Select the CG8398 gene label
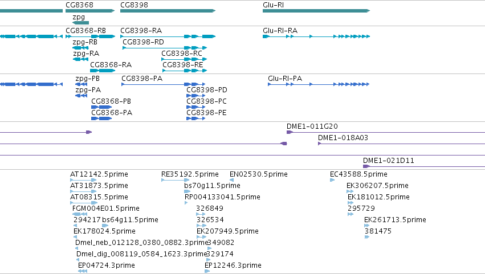Viewport: 485px width, 274px height. coord(134,5)
